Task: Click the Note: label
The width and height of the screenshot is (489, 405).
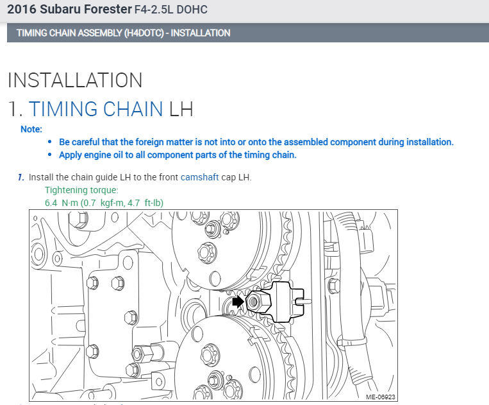Action: pyautogui.click(x=31, y=129)
